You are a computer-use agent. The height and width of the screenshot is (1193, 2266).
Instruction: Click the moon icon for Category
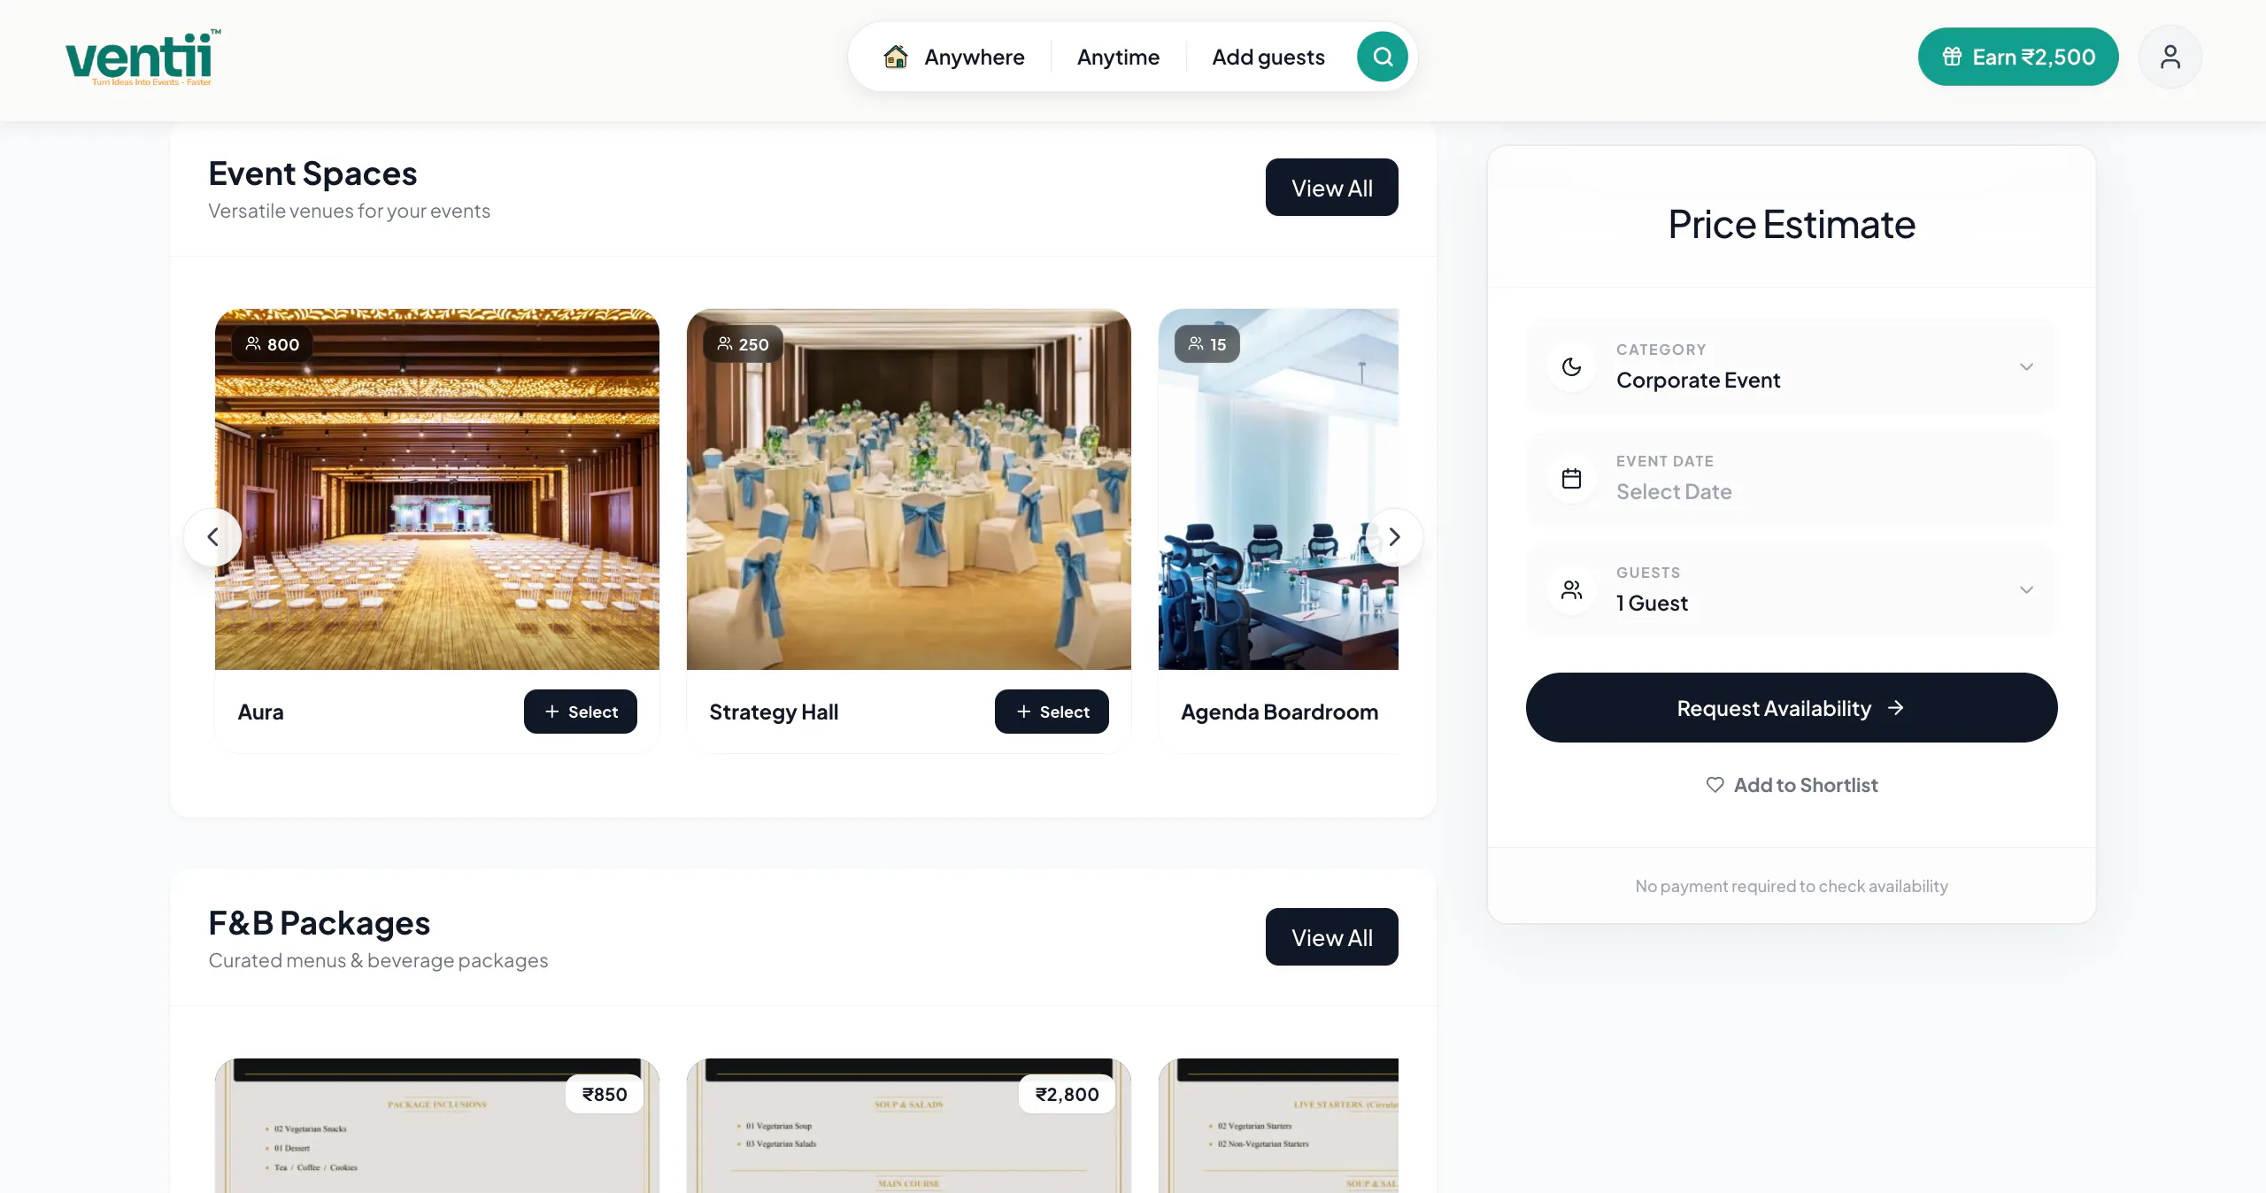click(1571, 366)
